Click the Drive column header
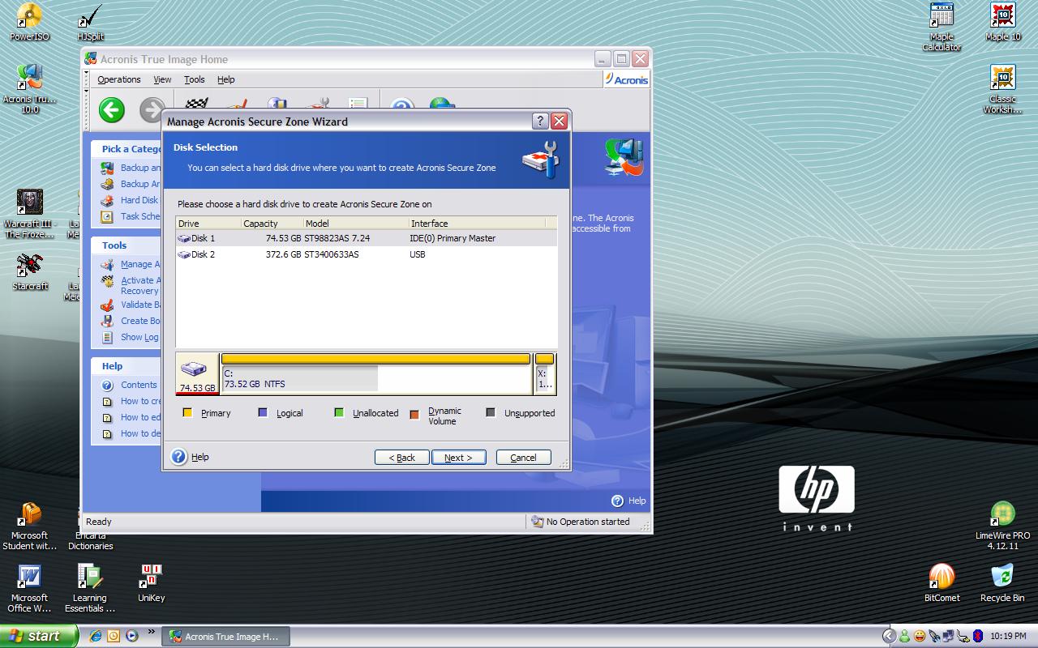Screen dimensions: 1038x648 [208, 223]
